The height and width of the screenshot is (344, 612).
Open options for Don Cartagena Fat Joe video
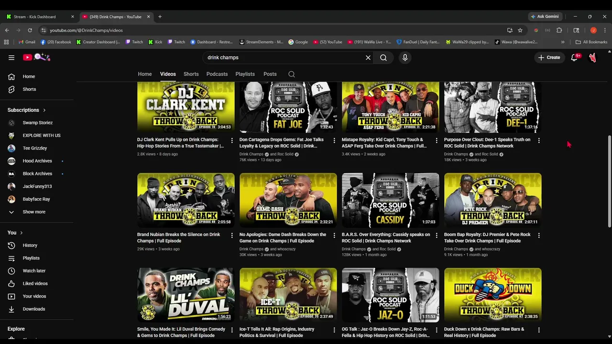(x=334, y=140)
